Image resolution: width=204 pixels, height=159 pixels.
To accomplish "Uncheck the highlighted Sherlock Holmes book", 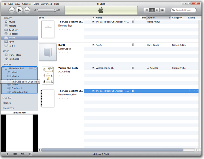I will click(x=93, y=91).
